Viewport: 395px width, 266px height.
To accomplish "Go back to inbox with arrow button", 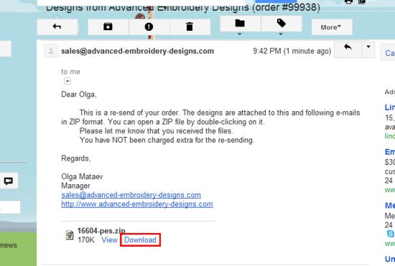I will coord(57,27).
